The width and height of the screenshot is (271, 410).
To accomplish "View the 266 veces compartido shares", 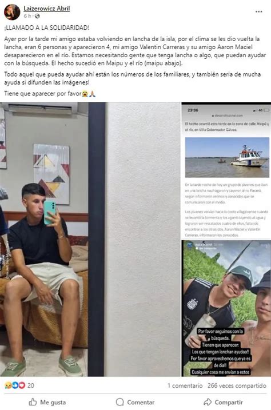I will [x=237, y=385].
